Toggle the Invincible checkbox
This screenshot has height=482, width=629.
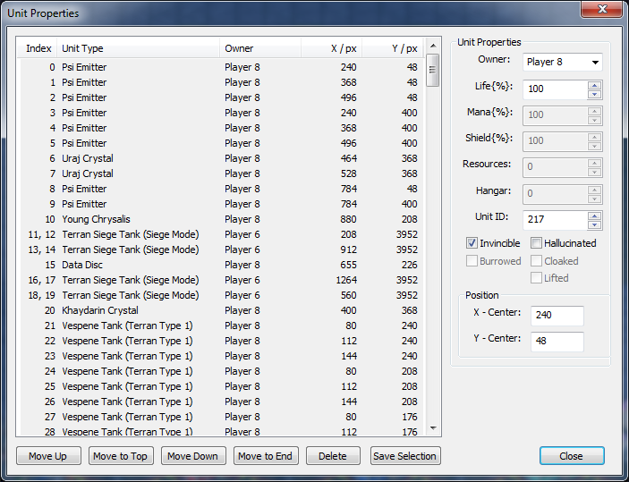pos(472,243)
